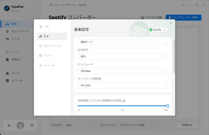The width and height of the screenshot is (209, 135).
Task: Select ポッドキャスト tab in settings dialog
Action: tap(52, 46)
